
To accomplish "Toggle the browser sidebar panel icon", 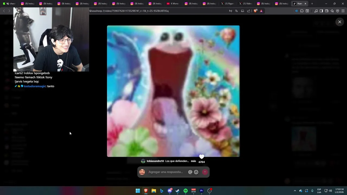I will point(321,11).
